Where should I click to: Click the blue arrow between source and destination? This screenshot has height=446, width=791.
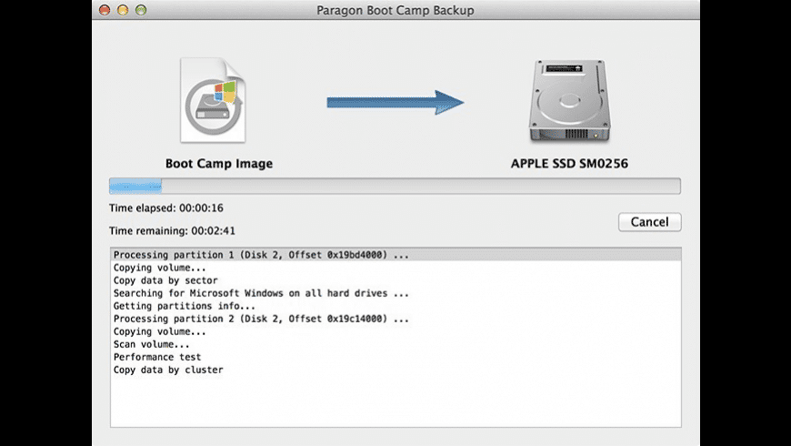tap(395, 101)
